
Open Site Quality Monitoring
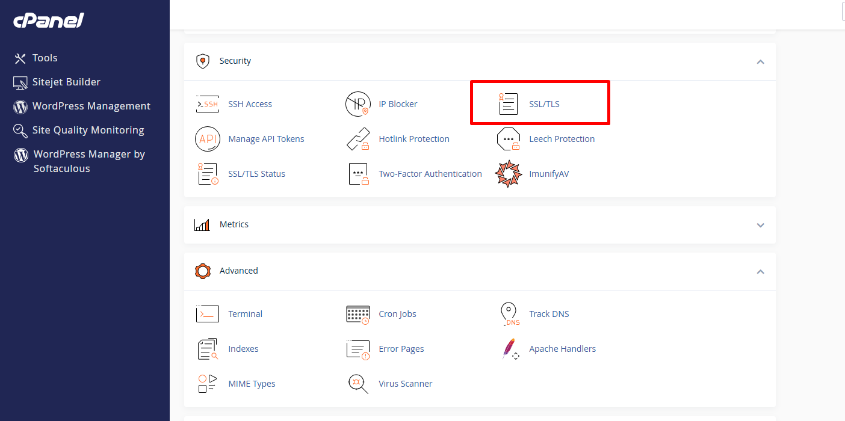pos(79,131)
